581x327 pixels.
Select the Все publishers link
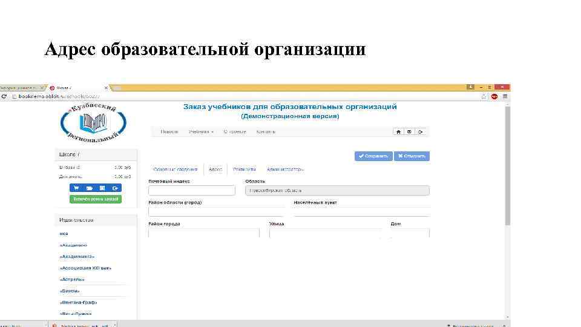[64, 234]
